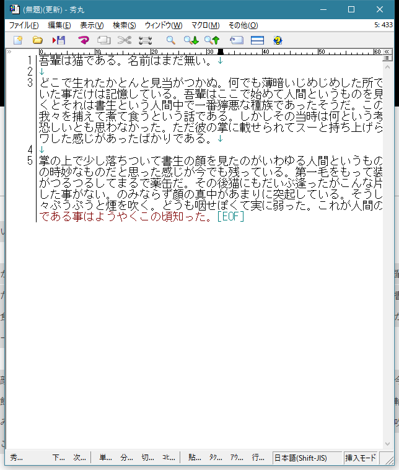Click the 次... function key button

tap(79, 458)
